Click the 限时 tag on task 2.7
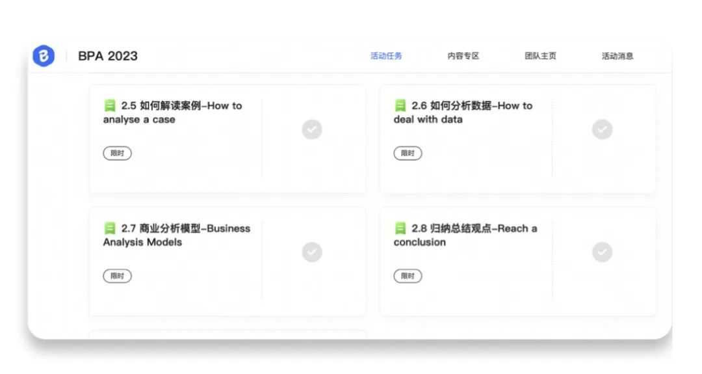702x374 pixels. click(117, 276)
